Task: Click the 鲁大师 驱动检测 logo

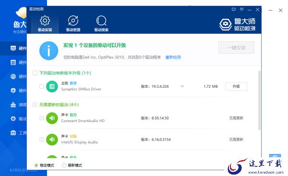Action: click(x=237, y=24)
